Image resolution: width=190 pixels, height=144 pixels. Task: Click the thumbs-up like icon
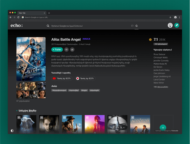(72, 50)
